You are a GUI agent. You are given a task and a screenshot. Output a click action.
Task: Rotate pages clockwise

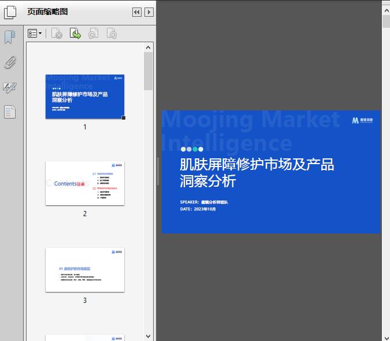click(x=112, y=34)
